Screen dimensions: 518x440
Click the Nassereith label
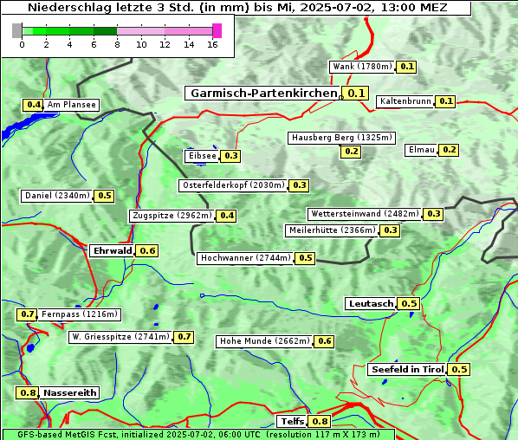click(69, 393)
